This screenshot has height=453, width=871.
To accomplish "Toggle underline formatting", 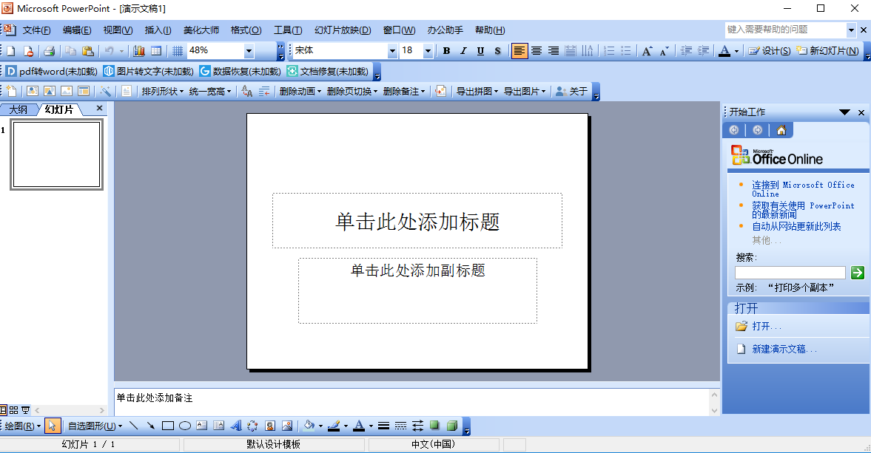I will (479, 51).
